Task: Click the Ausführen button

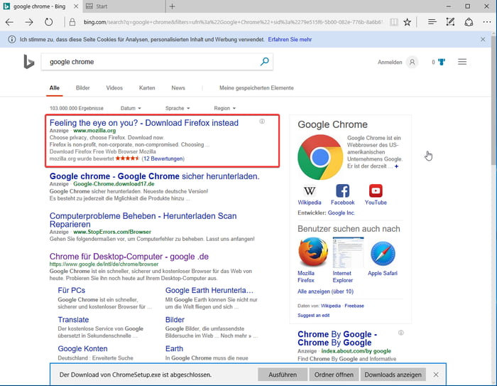Action: [283, 375]
